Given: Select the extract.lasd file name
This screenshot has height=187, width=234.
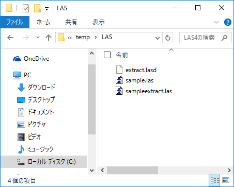Looking at the screenshot, I should (x=141, y=70).
